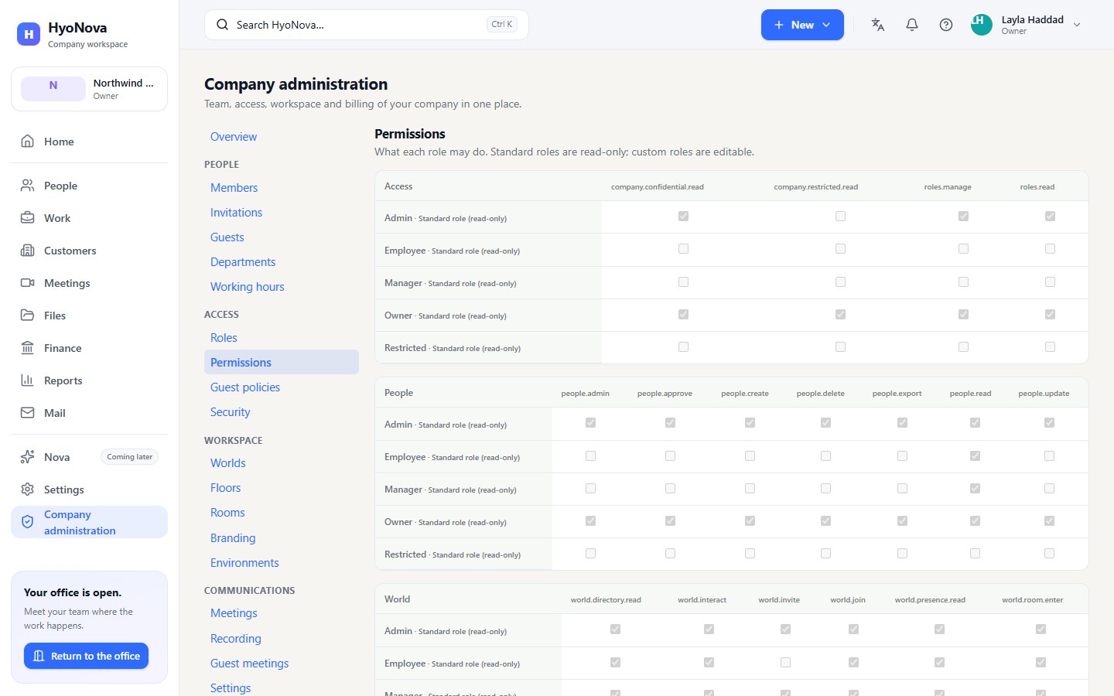Toggle Employee world.invite checkbox

pyautogui.click(x=785, y=663)
